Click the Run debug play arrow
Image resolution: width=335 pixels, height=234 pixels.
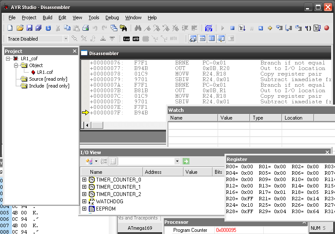[223, 28]
